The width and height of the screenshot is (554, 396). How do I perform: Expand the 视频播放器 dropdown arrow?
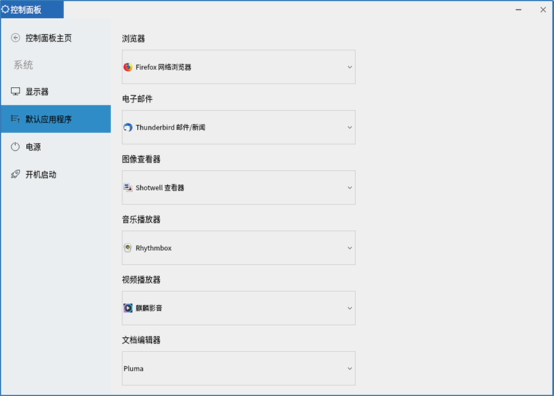(350, 308)
